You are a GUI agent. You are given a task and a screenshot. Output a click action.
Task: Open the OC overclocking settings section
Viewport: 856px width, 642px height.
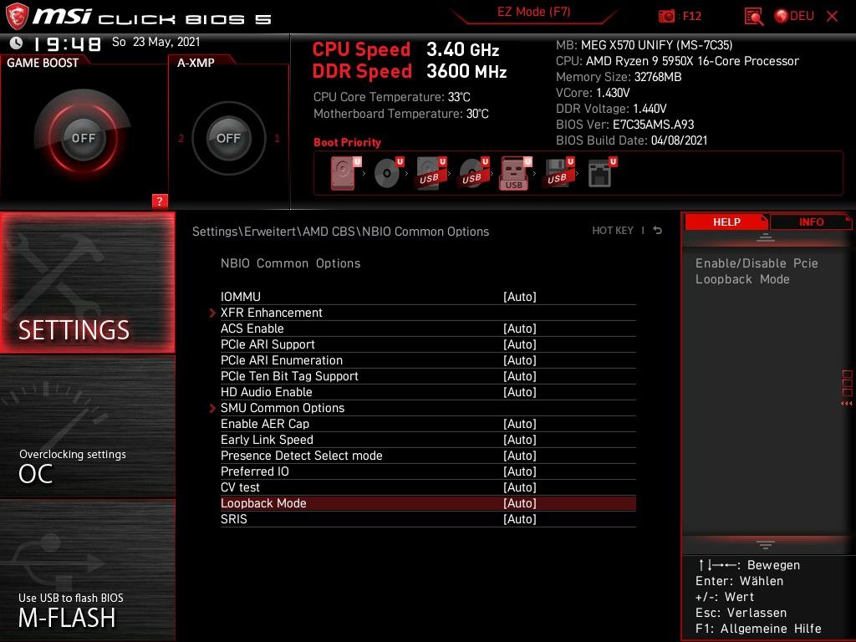(87, 427)
